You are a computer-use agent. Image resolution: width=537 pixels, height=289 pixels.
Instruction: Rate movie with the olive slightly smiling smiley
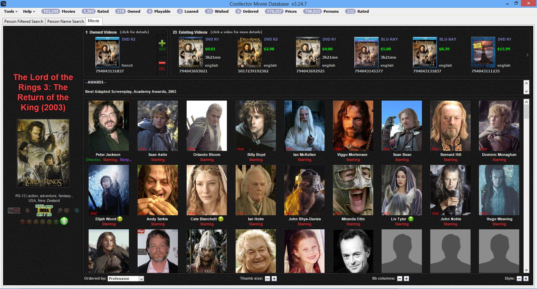49,222
